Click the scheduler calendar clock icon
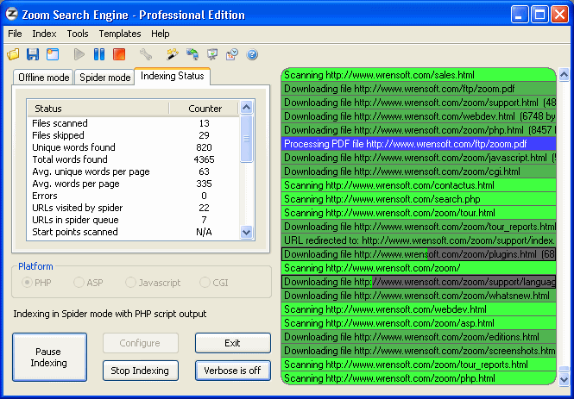574x399 pixels. pyautogui.click(x=231, y=54)
